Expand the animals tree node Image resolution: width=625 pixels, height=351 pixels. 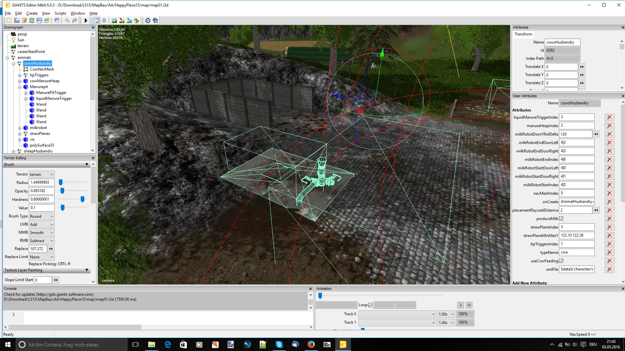(x=7, y=58)
